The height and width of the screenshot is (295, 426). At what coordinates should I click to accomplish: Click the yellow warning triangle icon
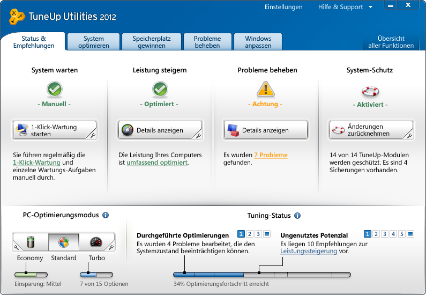(266, 89)
